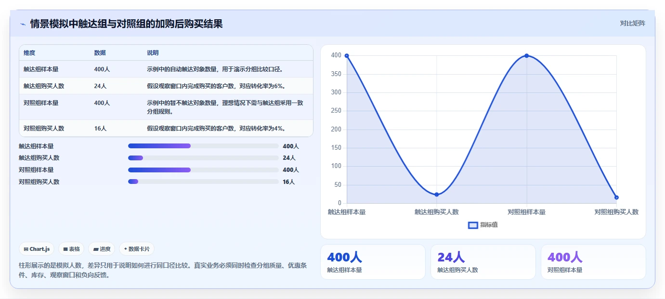The width and height of the screenshot is (665, 299).
Task: Click the 指标值 legend color box
Action: pos(473,225)
